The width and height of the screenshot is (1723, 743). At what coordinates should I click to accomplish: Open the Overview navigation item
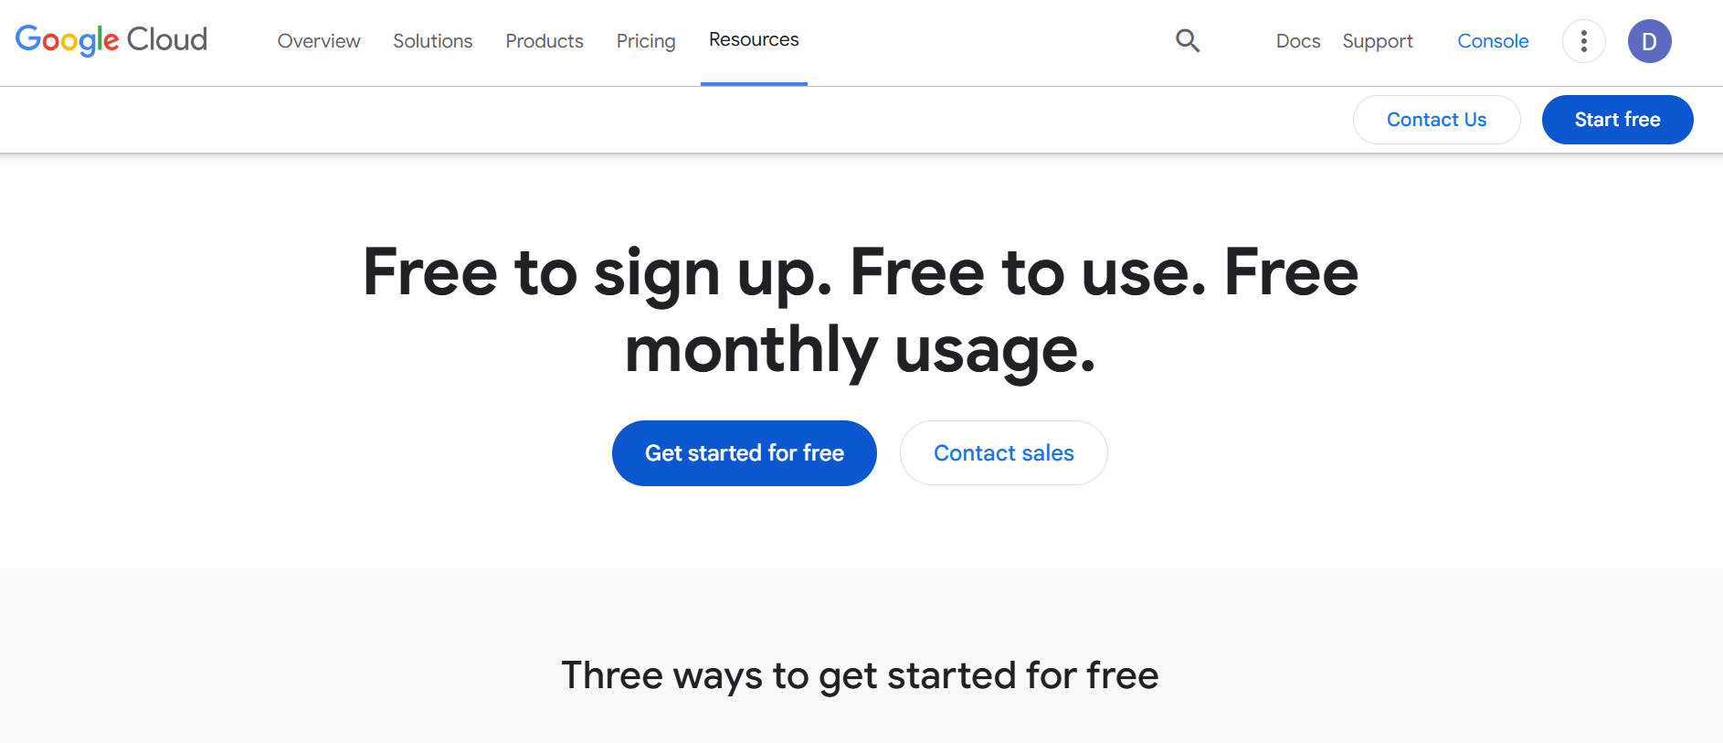click(x=318, y=41)
